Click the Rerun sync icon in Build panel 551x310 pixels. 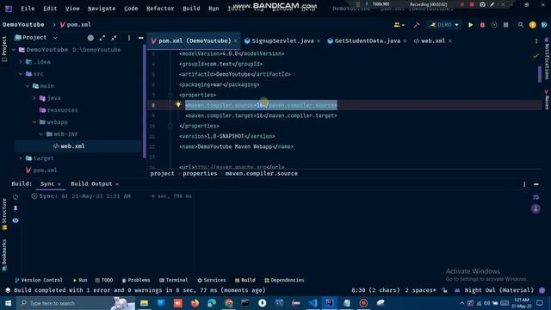(x=15, y=197)
